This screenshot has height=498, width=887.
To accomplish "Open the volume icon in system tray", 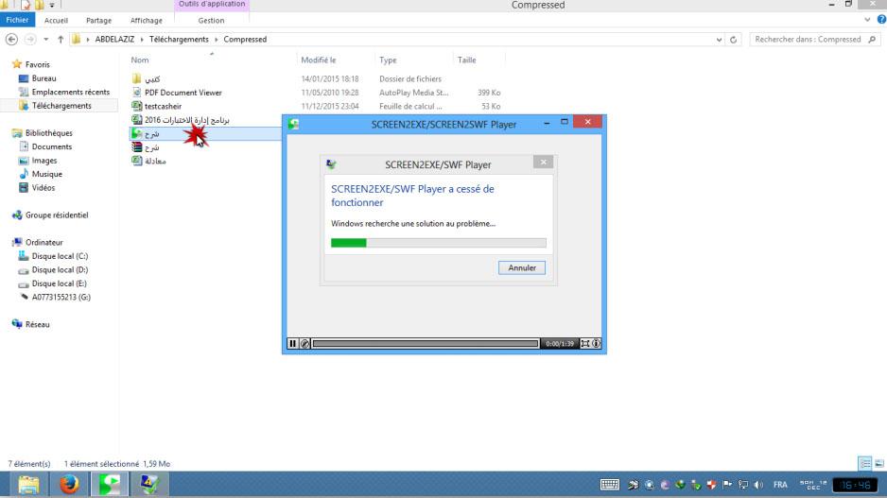I will [x=758, y=485].
